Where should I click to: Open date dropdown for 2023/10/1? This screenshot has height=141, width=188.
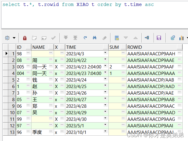[x=105, y=131]
